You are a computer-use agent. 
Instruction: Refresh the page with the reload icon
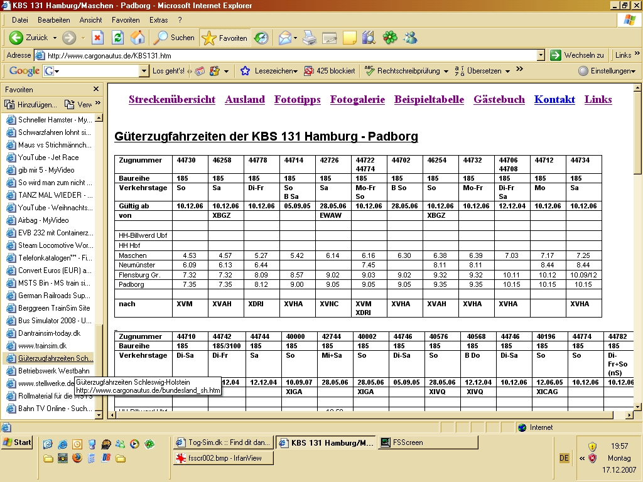[117, 38]
